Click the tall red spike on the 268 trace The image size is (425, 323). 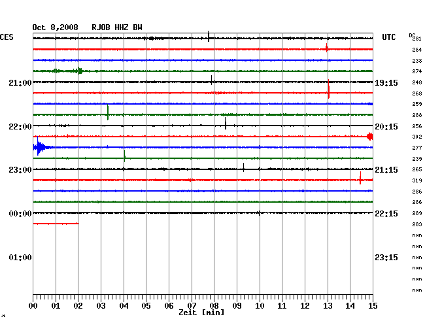(x=328, y=89)
